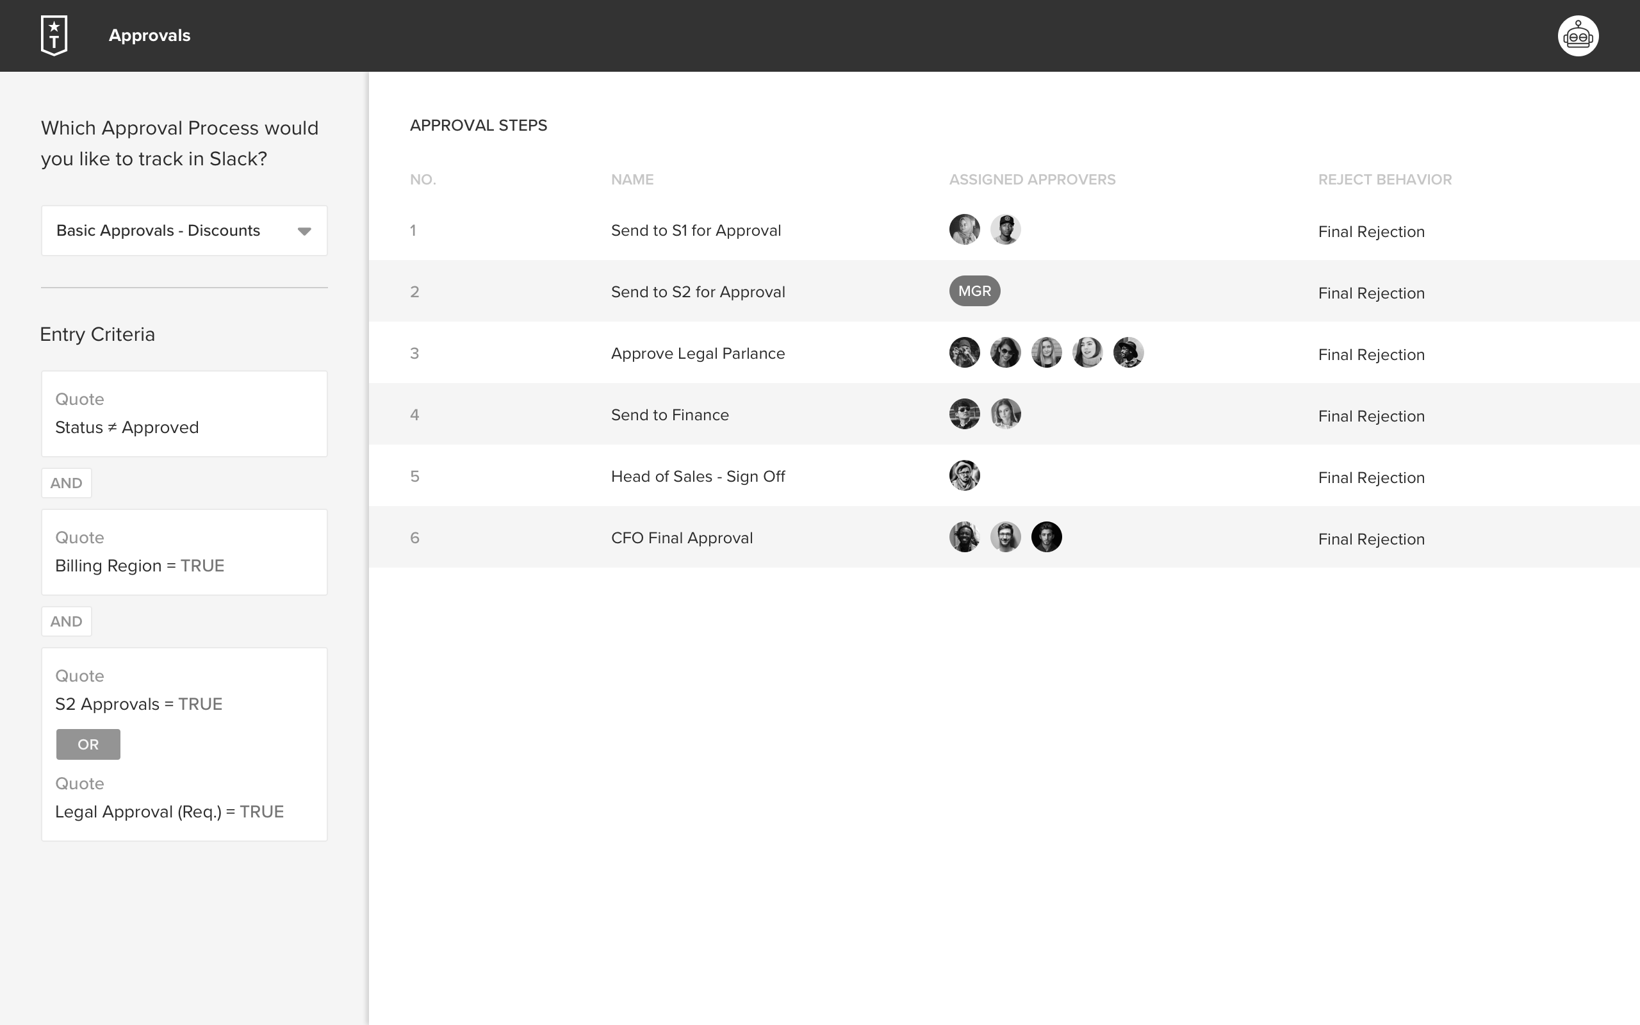
Task: Click the first CFO approval avatar step 6
Action: [965, 536]
